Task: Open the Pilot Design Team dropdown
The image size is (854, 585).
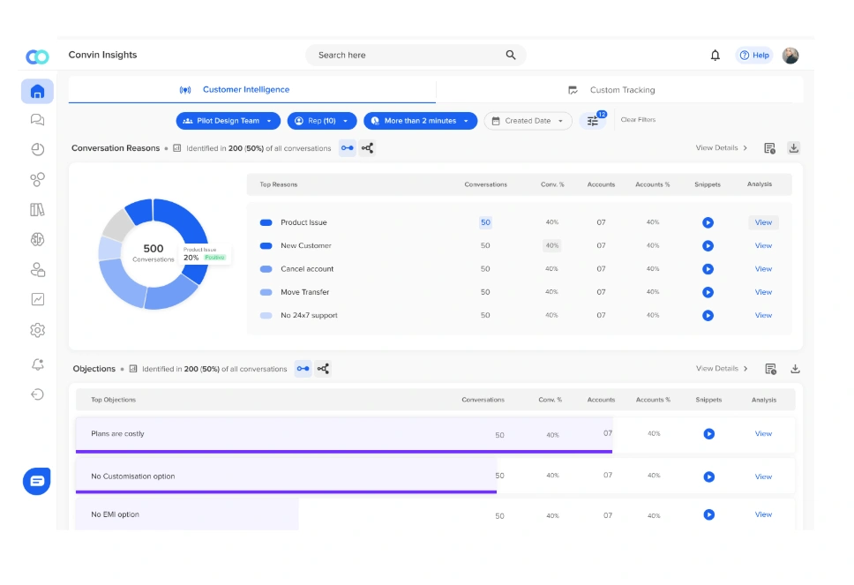Action: click(228, 121)
